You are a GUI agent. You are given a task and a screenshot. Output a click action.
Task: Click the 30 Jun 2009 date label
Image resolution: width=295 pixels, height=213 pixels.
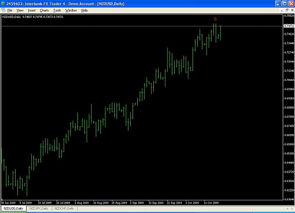[8, 203]
